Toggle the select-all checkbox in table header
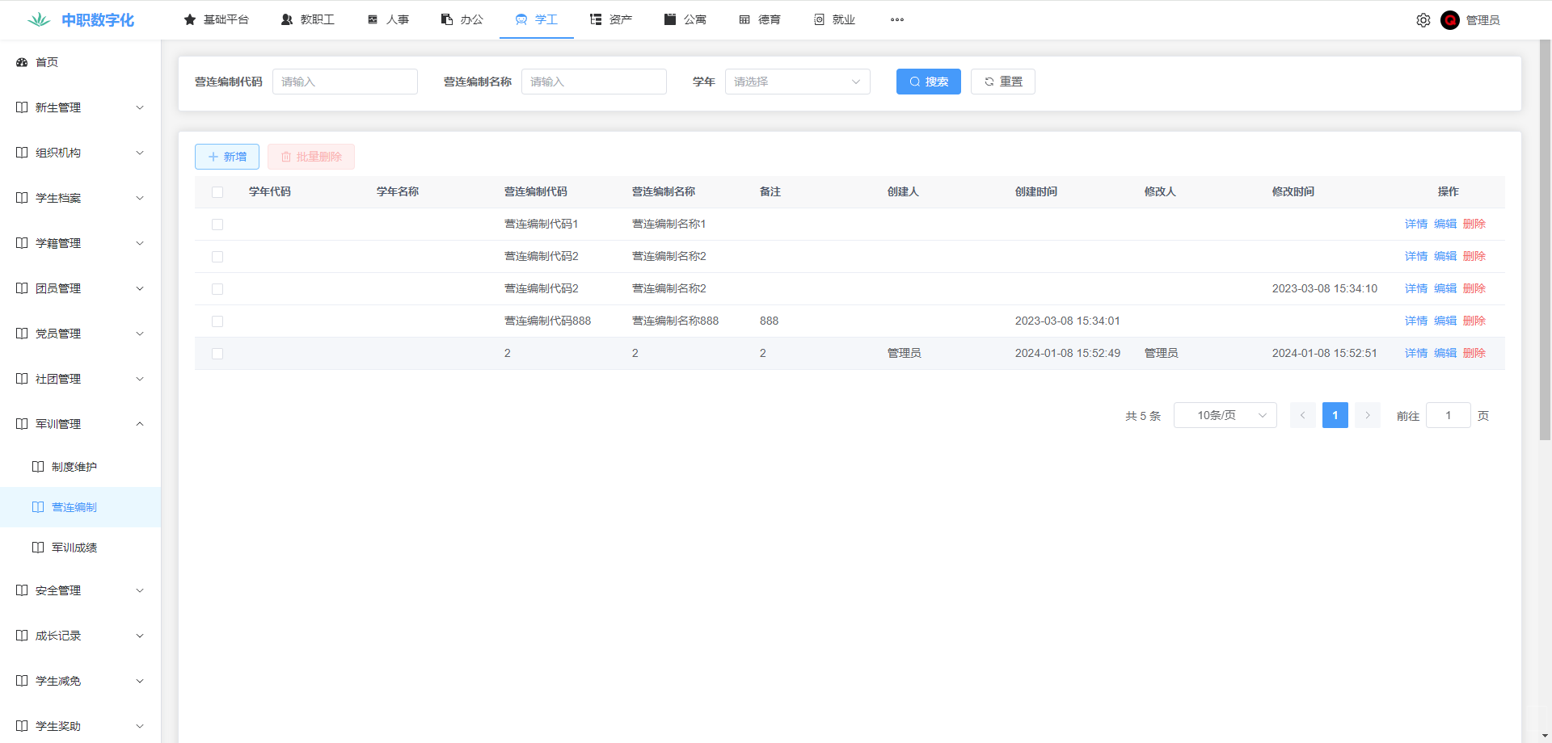This screenshot has height=743, width=1552. coord(217,192)
